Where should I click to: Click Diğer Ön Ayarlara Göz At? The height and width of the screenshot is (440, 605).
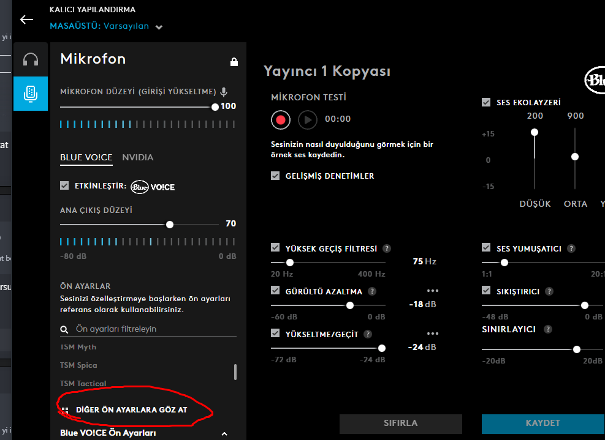click(132, 409)
